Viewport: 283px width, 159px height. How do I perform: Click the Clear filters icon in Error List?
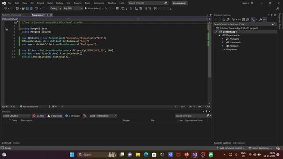pos(85,116)
